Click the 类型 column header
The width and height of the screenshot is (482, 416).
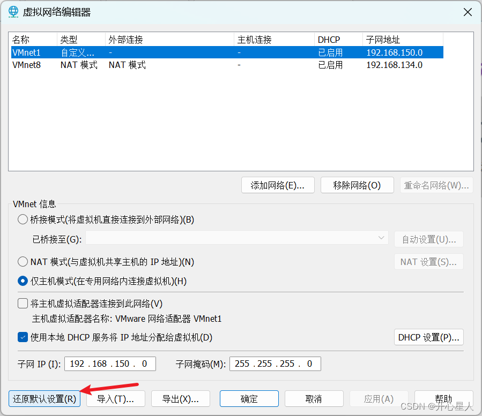click(x=81, y=40)
